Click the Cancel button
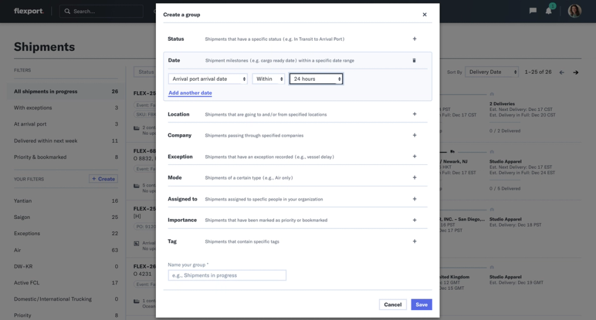 click(x=393, y=304)
